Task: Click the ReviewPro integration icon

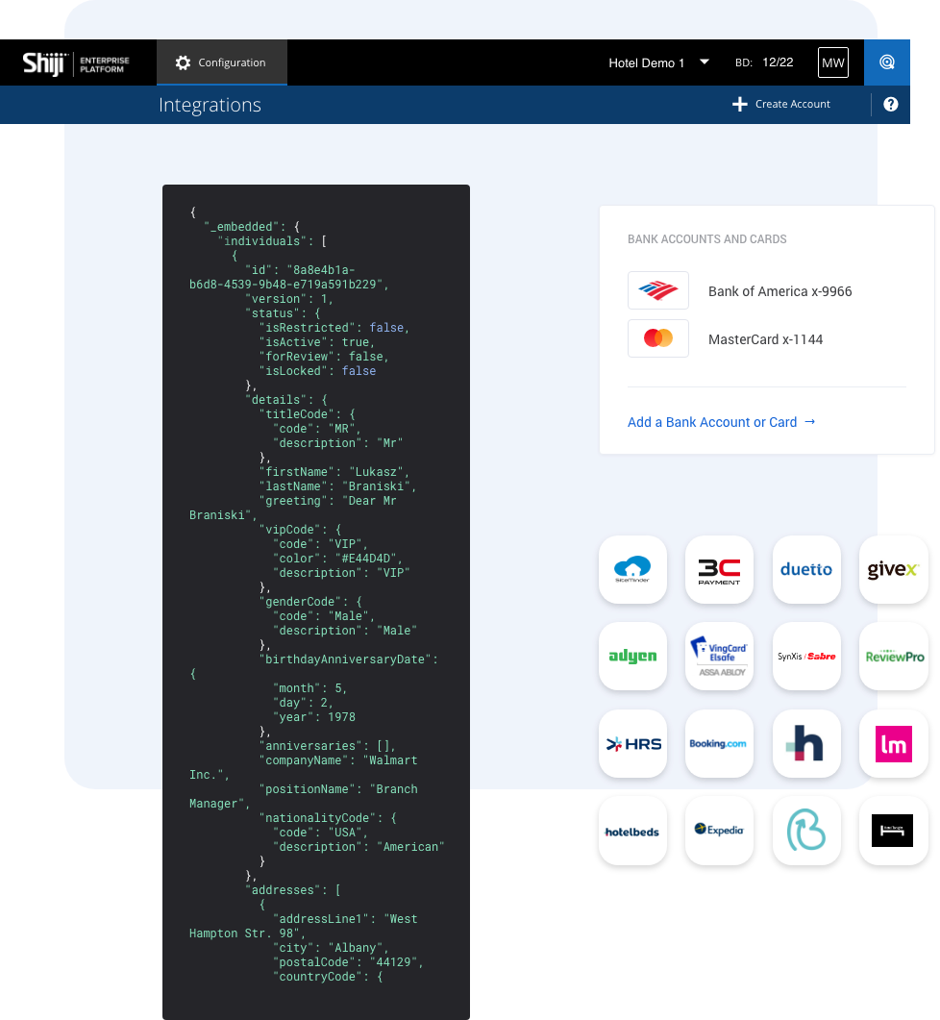Action: (893, 657)
